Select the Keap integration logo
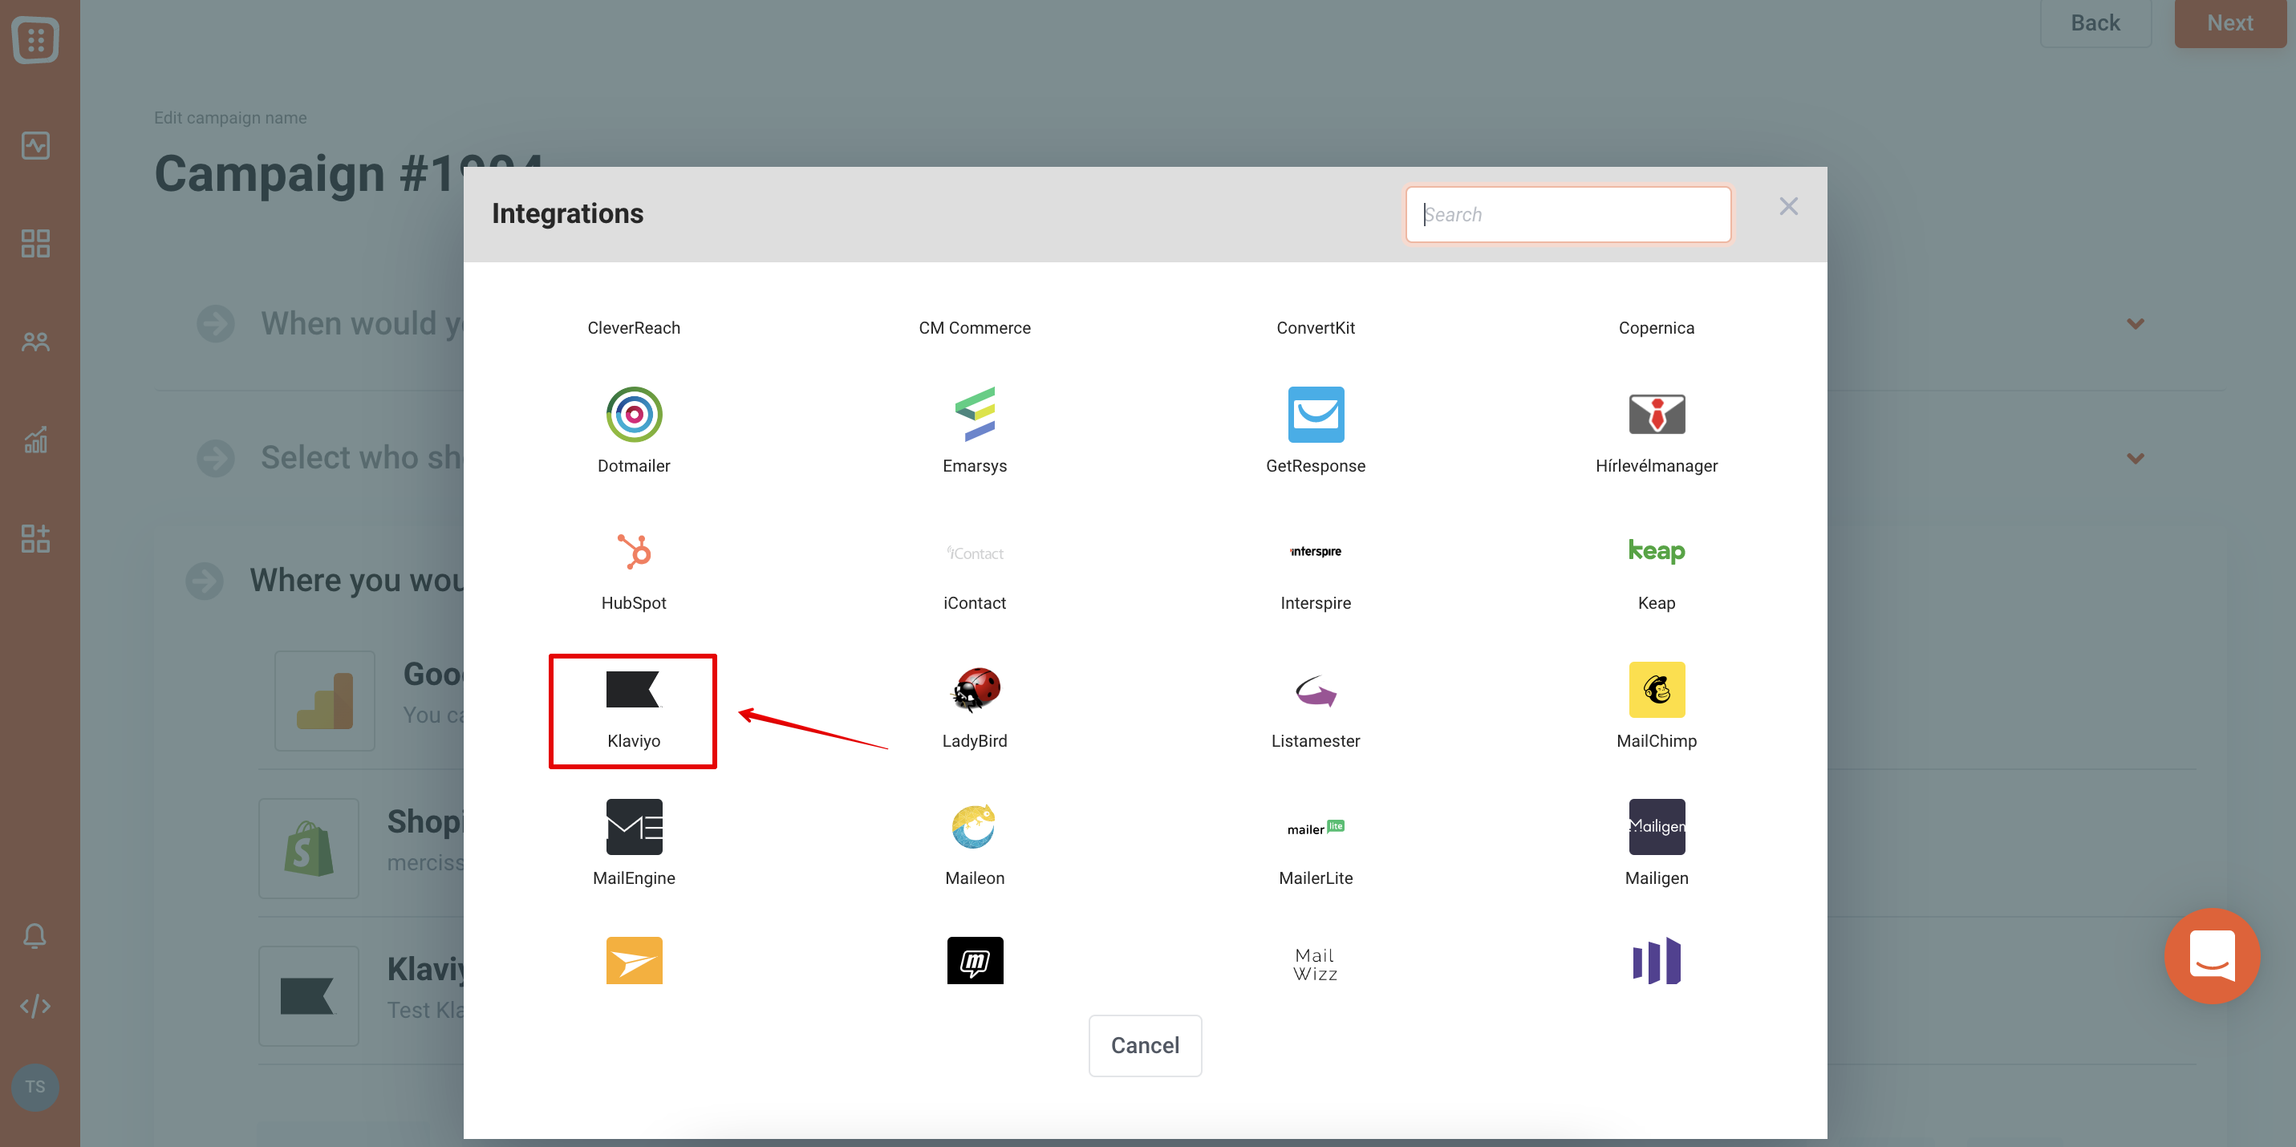This screenshot has height=1147, width=2296. (x=1656, y=552)
